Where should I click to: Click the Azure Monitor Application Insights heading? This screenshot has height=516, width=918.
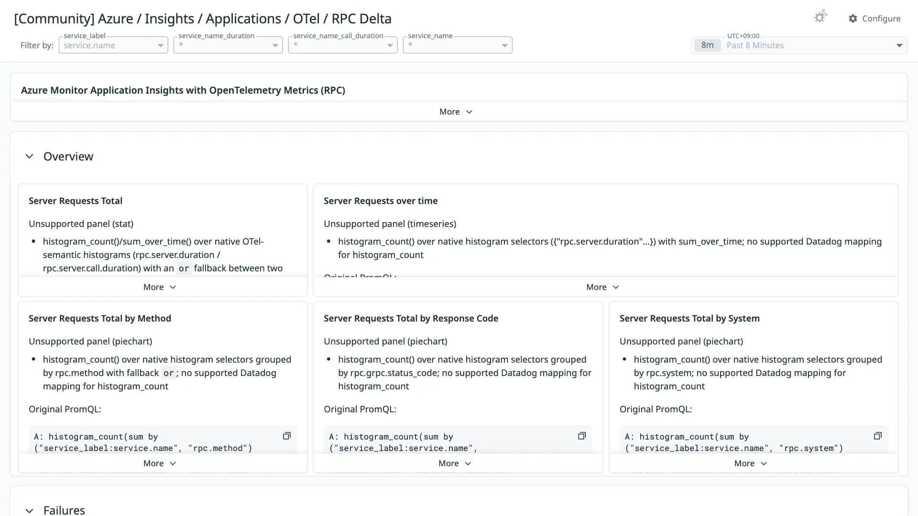(x=183, y=90)
